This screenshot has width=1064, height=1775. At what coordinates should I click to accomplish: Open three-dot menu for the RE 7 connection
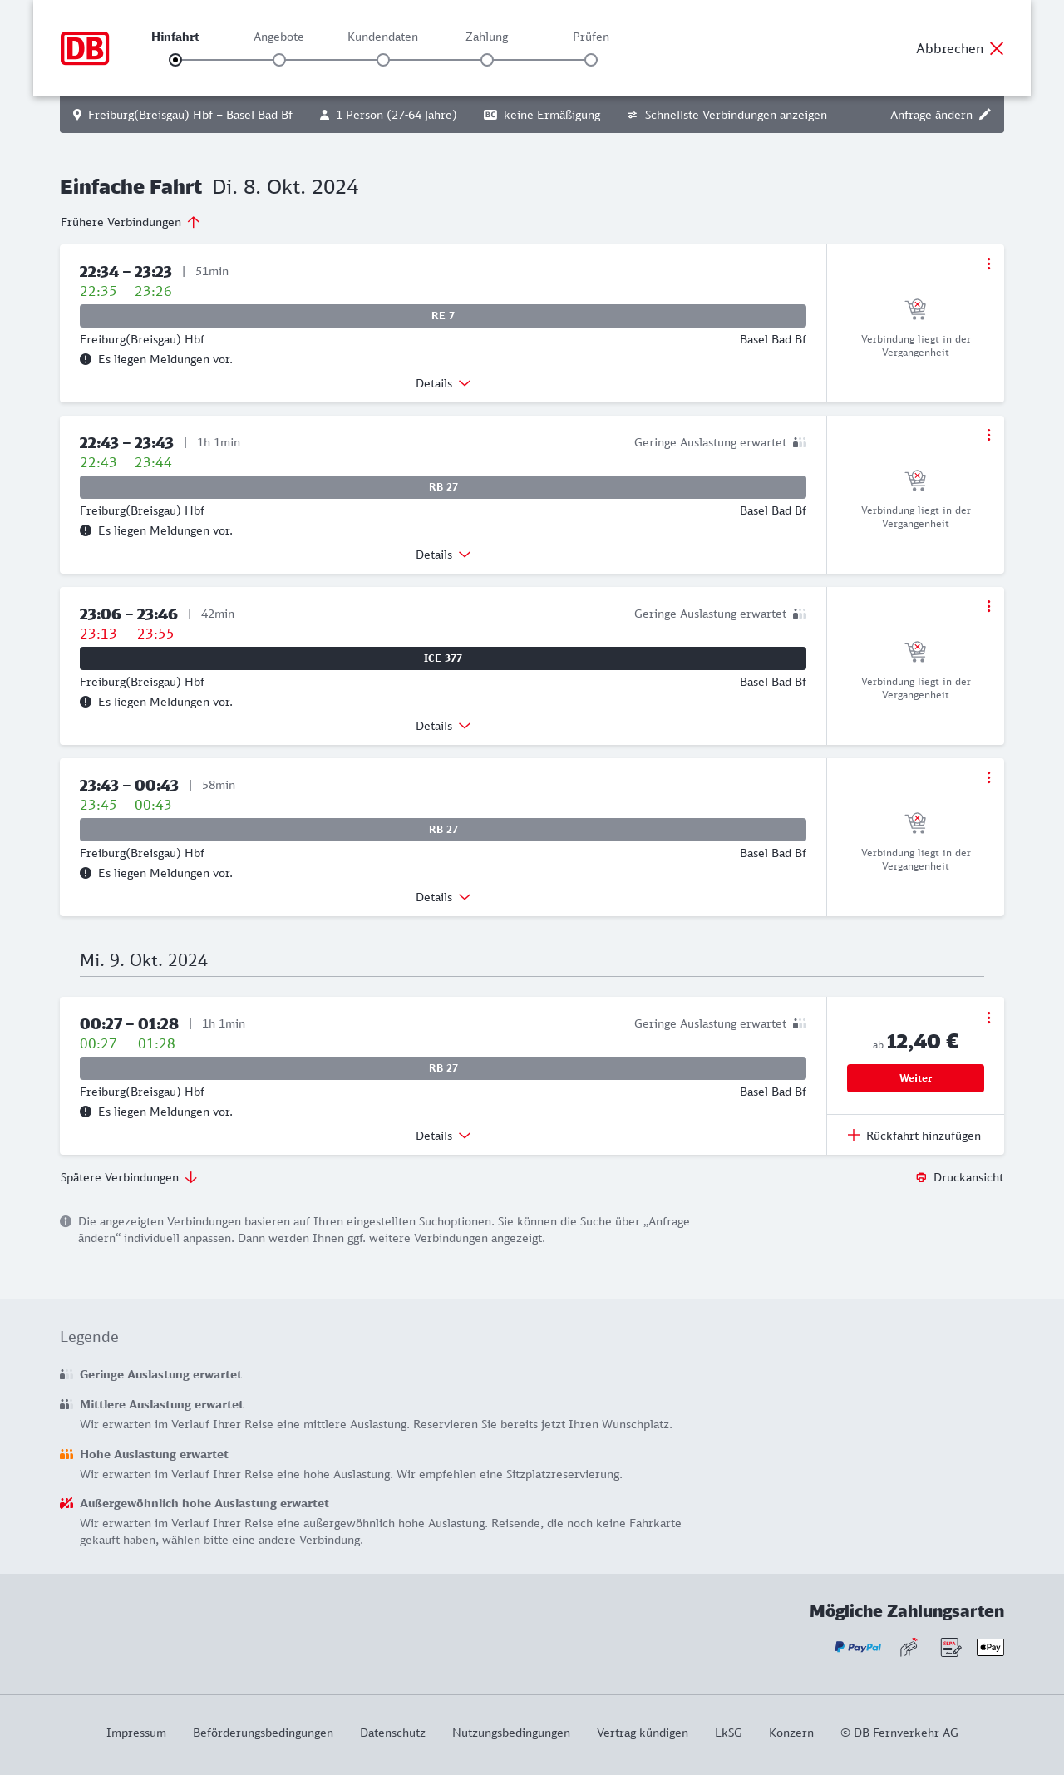pyautogui.click(x=988, y=264)
